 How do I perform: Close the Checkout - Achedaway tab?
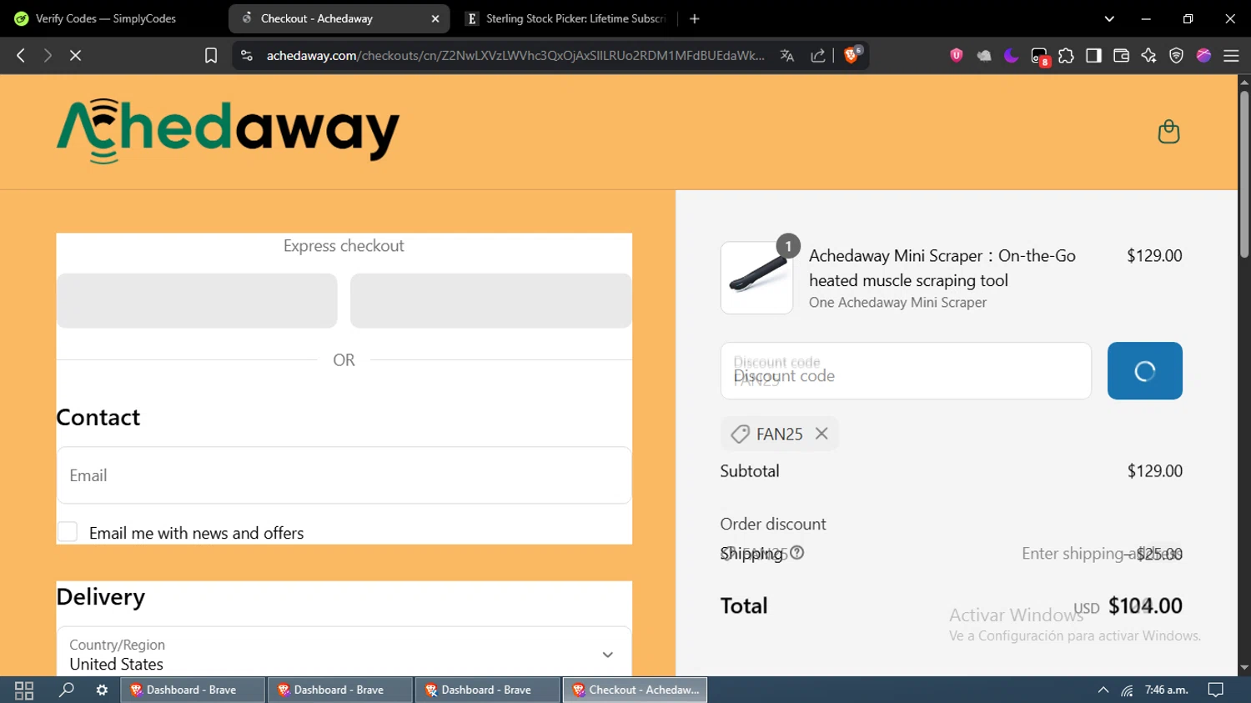pyautogui.click(x=435, y=18)
